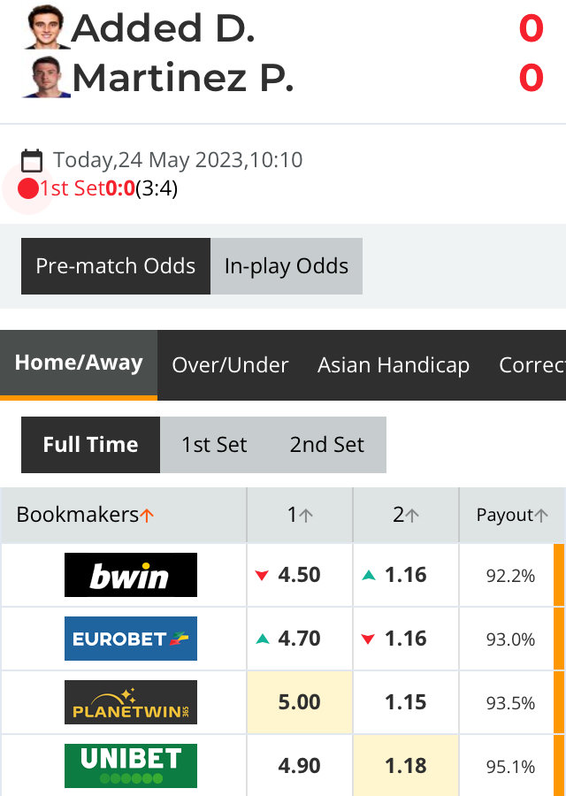Open the bwin bookmaker logo
566x796 pixels.
[131, 575]
